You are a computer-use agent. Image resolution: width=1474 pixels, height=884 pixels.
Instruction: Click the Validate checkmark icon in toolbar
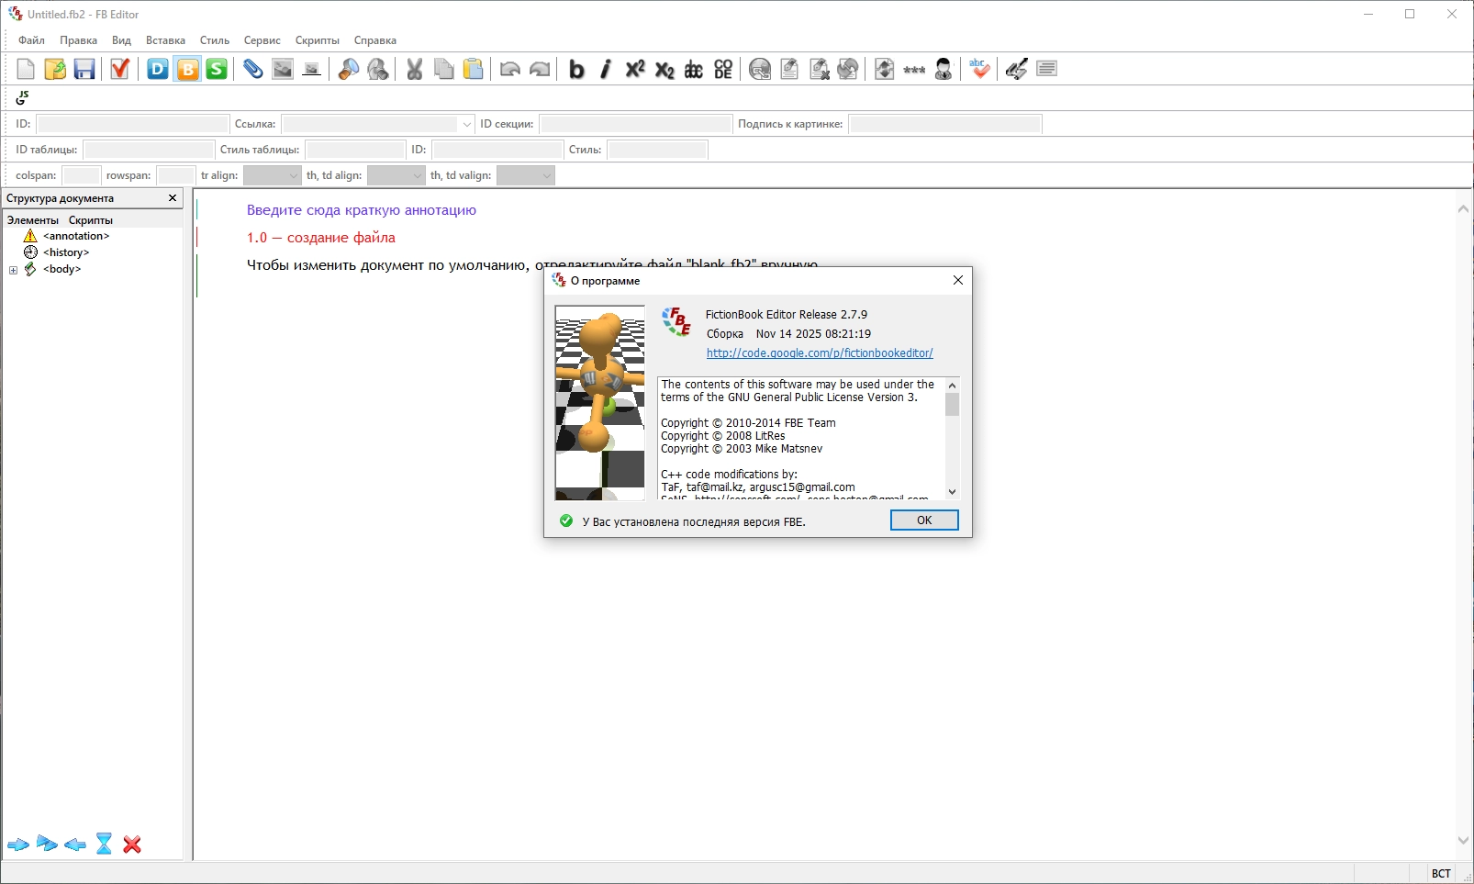click(x=120, y=70)
